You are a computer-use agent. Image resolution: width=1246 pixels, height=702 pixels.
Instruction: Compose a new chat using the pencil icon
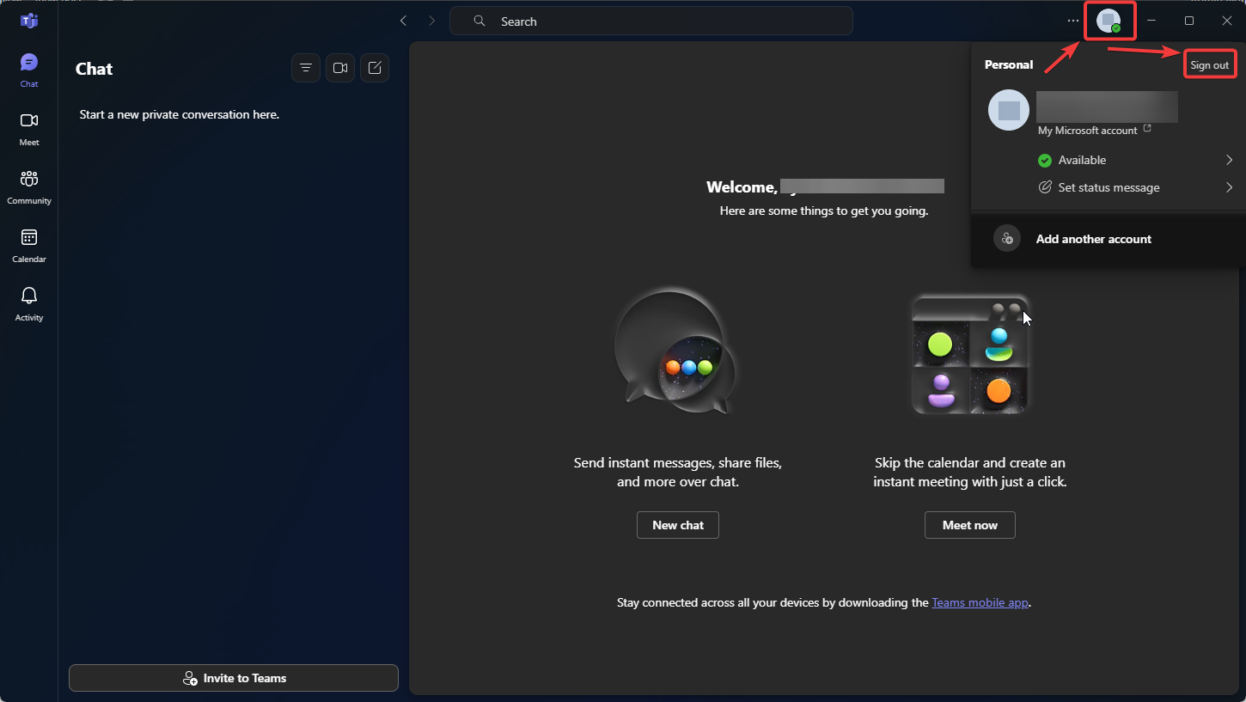pyautogui.click(x=374, y=67)
